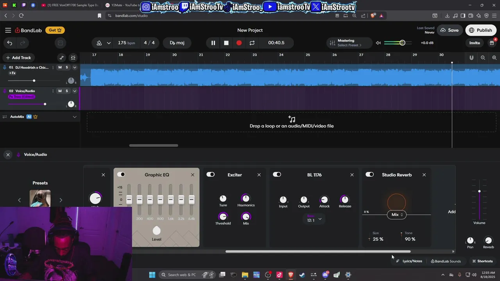Change the 4 / 4 time signature

coord(149,43)
